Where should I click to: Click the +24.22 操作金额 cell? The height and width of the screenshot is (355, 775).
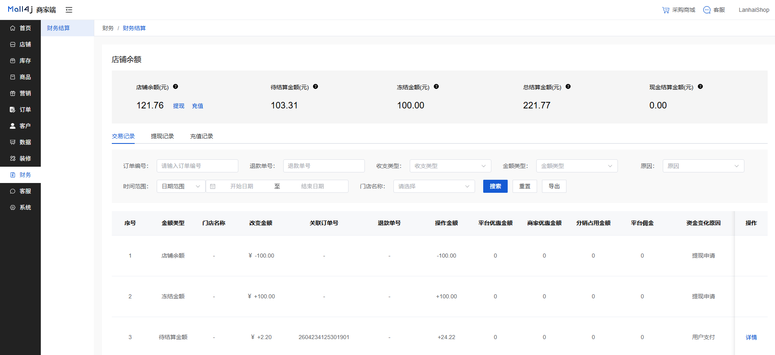[446, 337]
